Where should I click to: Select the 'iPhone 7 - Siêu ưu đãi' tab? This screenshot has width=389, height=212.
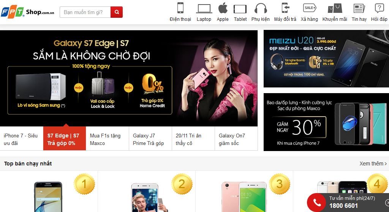[22, 139]
